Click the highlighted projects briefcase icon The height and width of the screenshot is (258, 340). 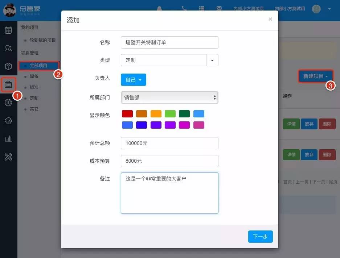coord(8,84)
